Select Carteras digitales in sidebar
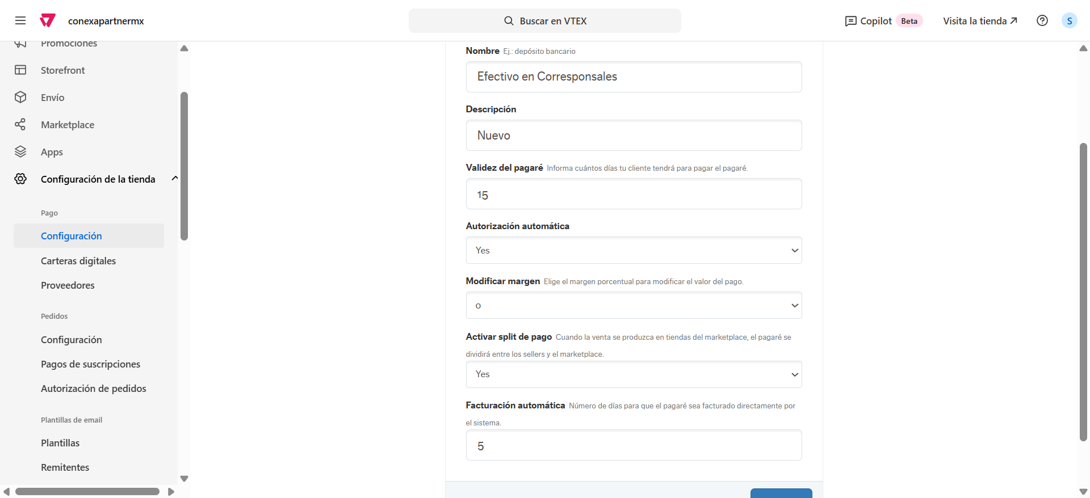The height and width of the screenshot is (498, 1090). tap(78, 261)
